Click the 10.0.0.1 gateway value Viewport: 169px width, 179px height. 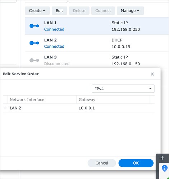coord(87,108)
